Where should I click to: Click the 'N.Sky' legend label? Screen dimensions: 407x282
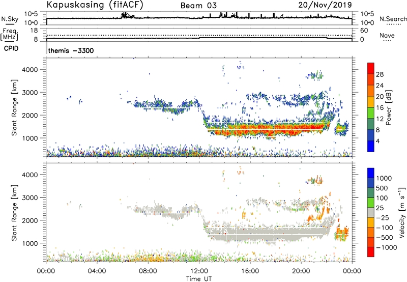pyautogui.click(x=10, y=19)
